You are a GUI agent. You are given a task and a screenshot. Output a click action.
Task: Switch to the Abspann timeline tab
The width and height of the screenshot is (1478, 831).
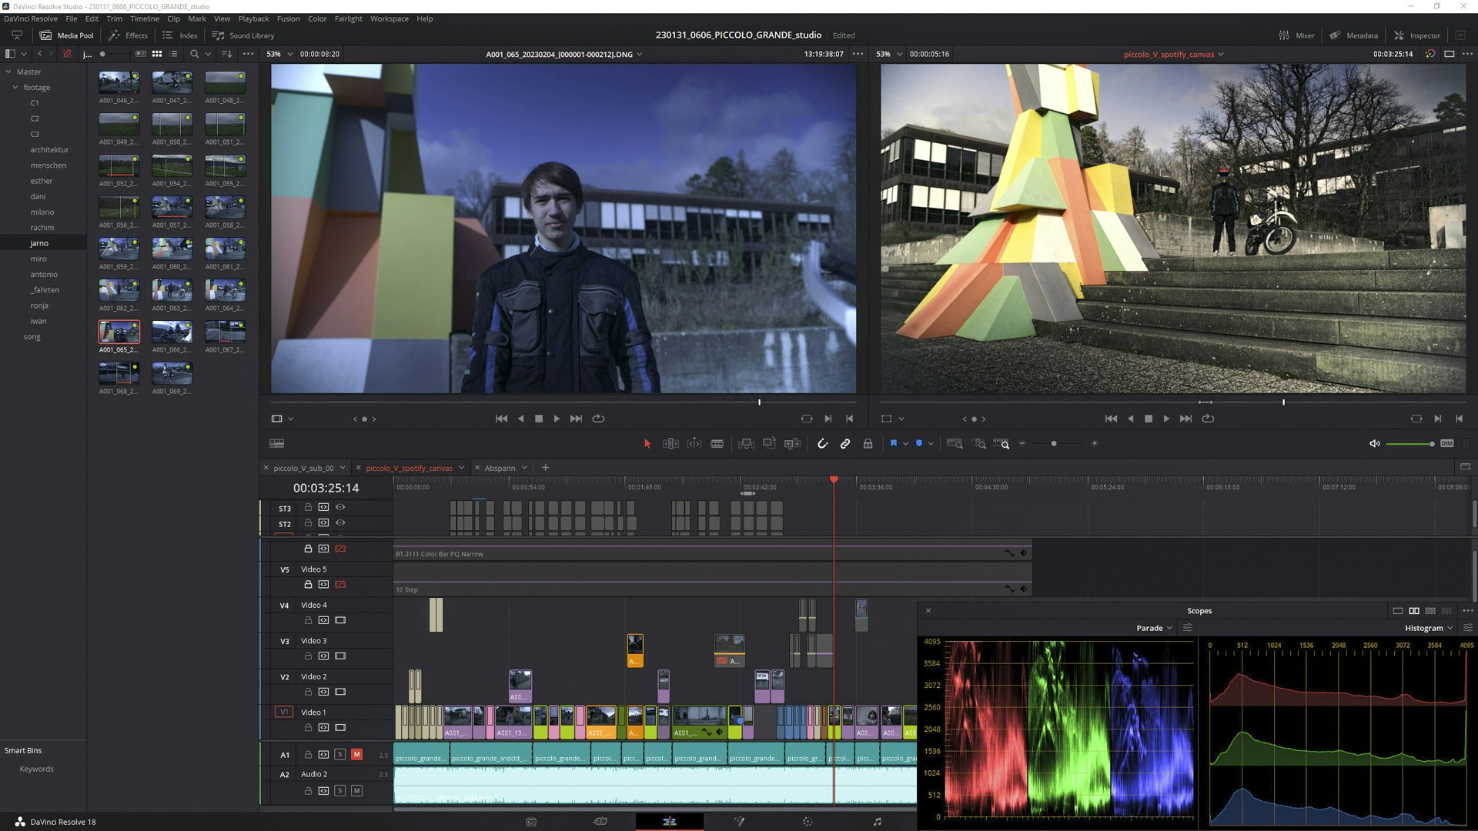tap(500, 468)
